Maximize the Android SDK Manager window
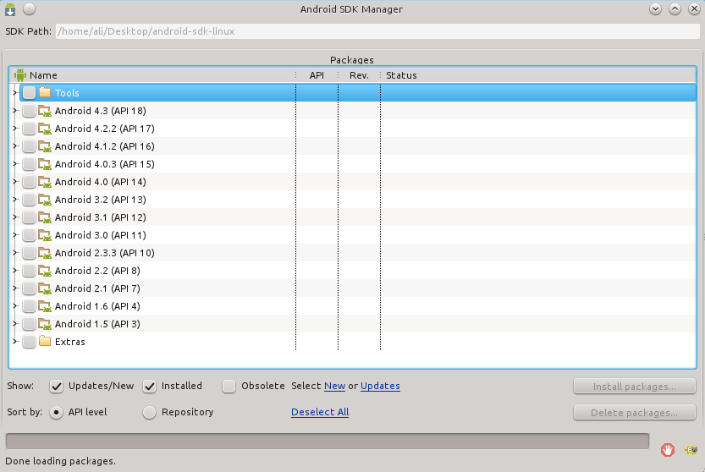 (675, 9)
